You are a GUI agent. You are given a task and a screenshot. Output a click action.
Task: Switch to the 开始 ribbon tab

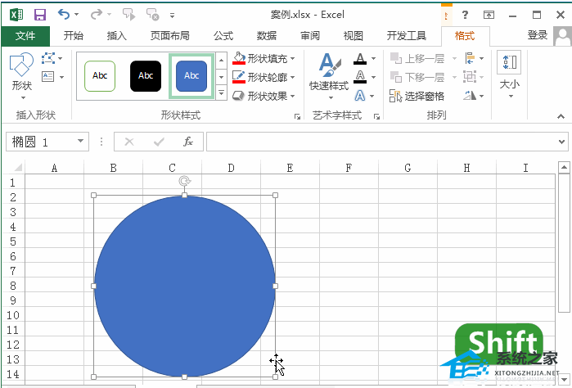74,36
